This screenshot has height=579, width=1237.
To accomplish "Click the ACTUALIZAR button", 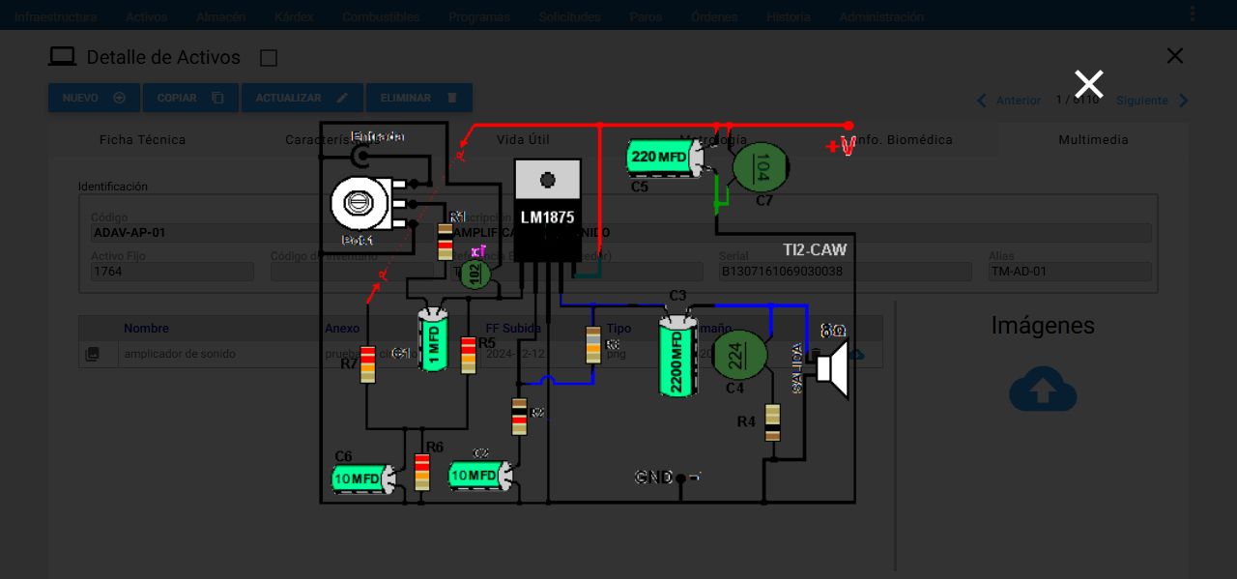I will [302, 98].
